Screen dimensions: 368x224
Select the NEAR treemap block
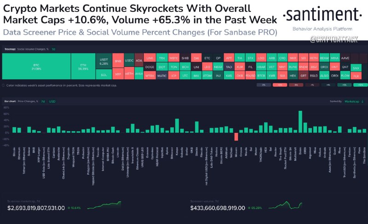click(x=218, y=66)
